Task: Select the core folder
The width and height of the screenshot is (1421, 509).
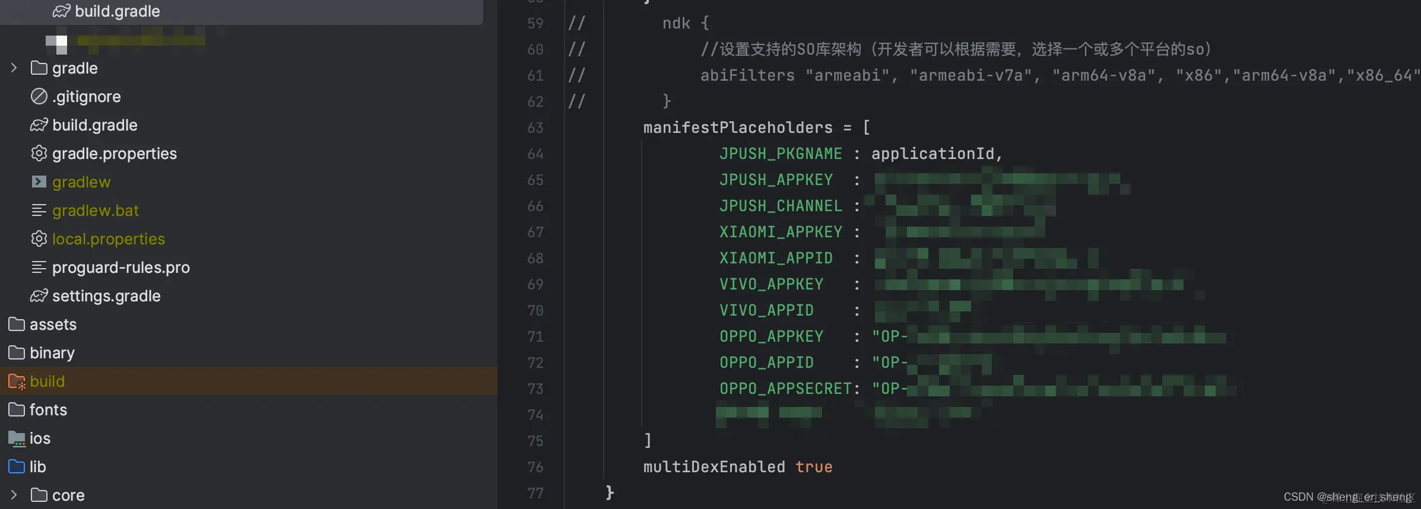Action: [68, 495]
